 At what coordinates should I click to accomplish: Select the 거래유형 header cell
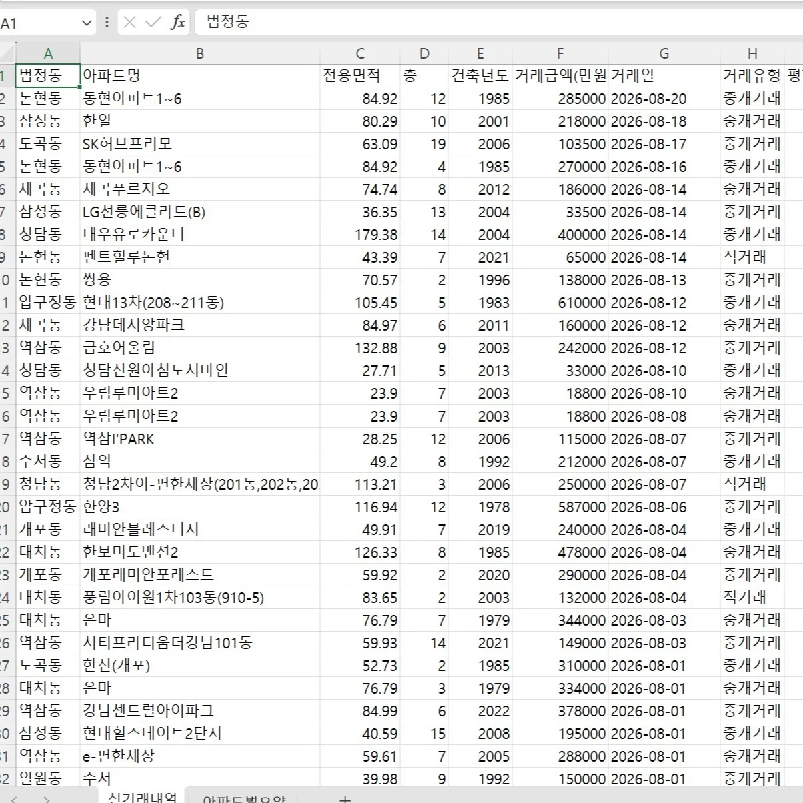pos(752,76)
